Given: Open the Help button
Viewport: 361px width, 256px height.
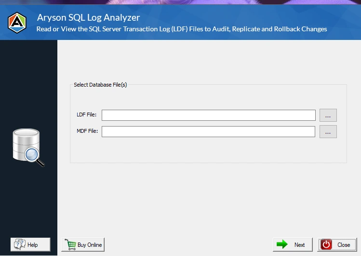Looking at the screenshot, I should point(30,244).
